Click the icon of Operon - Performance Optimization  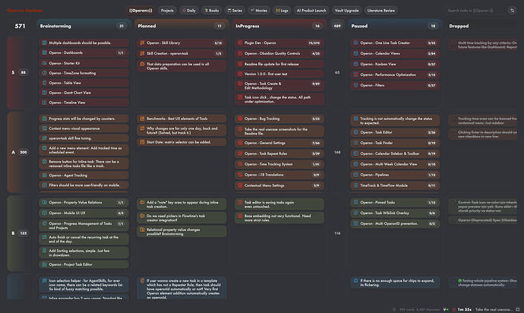coord(356,74)
